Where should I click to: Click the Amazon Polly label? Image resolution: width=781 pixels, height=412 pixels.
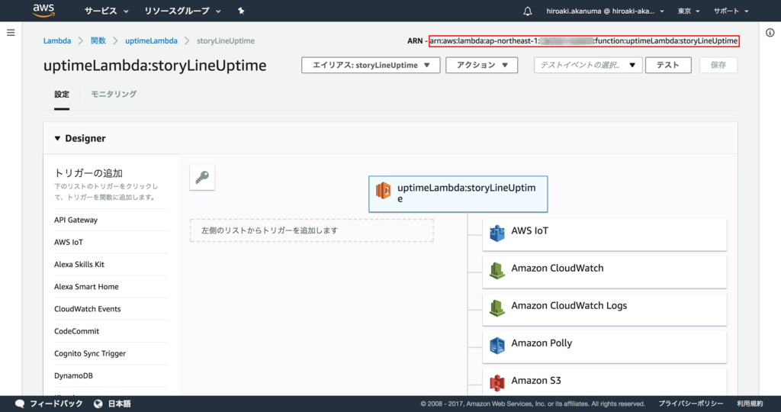(x=542, y=343)
